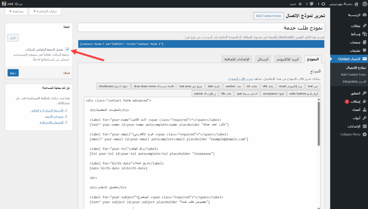368x209 pixels.
Task: Click the blue حفظ save button
Action: click(x=13, y=73)
